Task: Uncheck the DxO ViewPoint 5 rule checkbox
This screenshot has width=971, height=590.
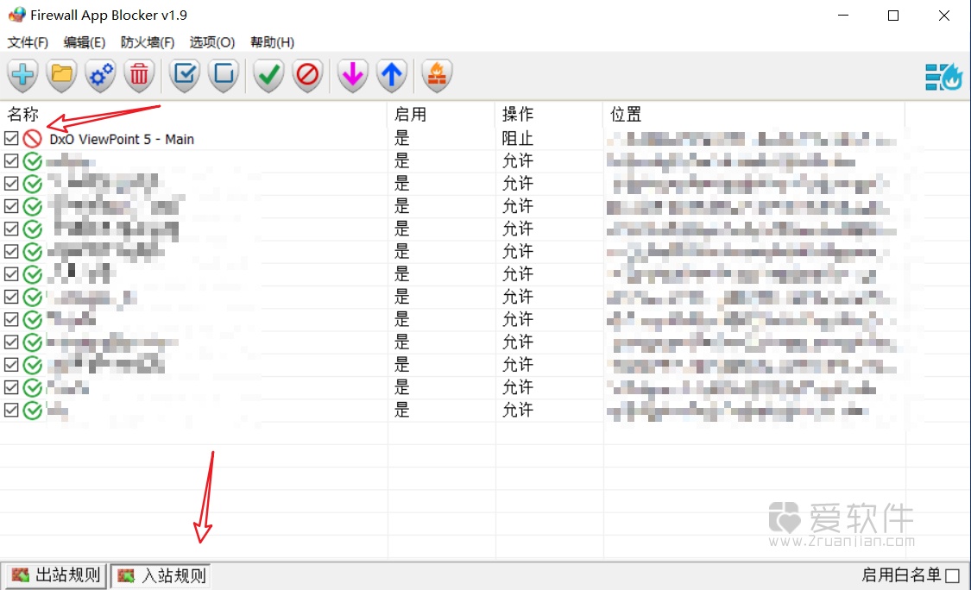Action: [x=11, y=138]
